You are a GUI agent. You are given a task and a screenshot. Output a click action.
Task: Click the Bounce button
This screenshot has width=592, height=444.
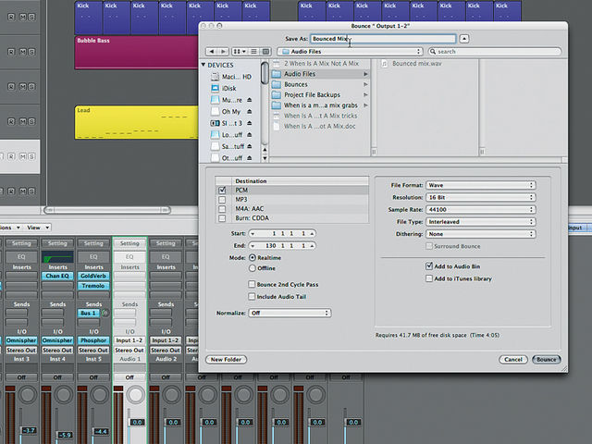[546, 359]
